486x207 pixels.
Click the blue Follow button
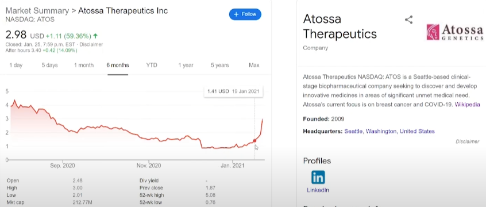pos(245,14)
